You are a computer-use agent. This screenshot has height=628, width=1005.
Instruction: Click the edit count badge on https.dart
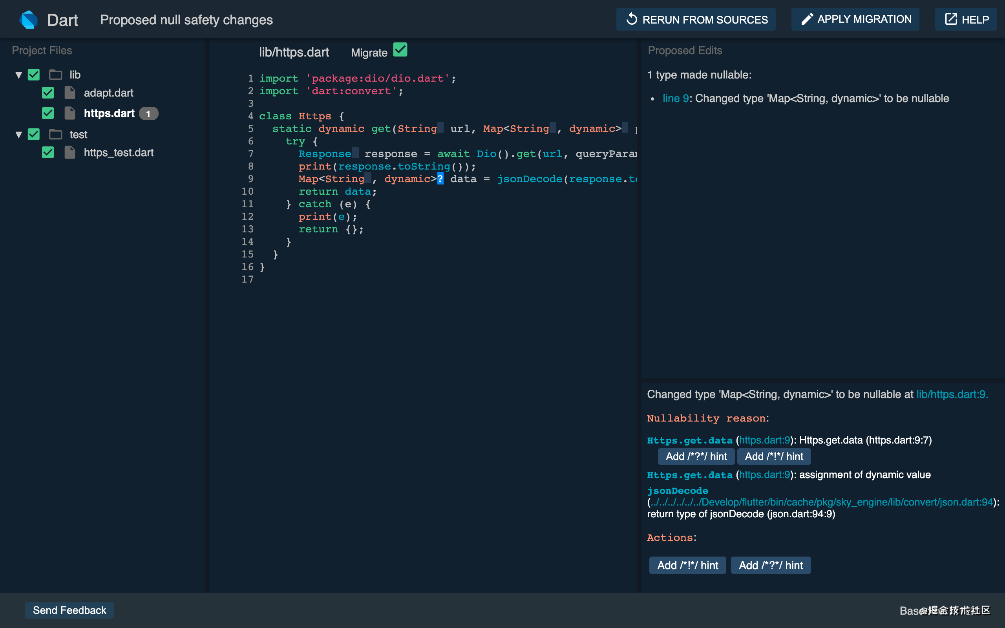point(148,113)
